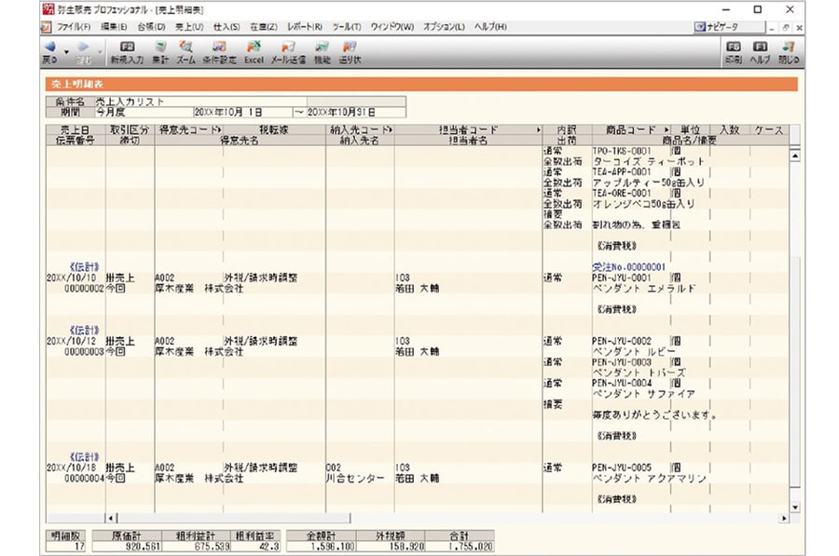Viewport: 839px width, 556px height.
Task: Click 《伝計》 above the 20XX/10/10 slip
Action: point(85,266)
